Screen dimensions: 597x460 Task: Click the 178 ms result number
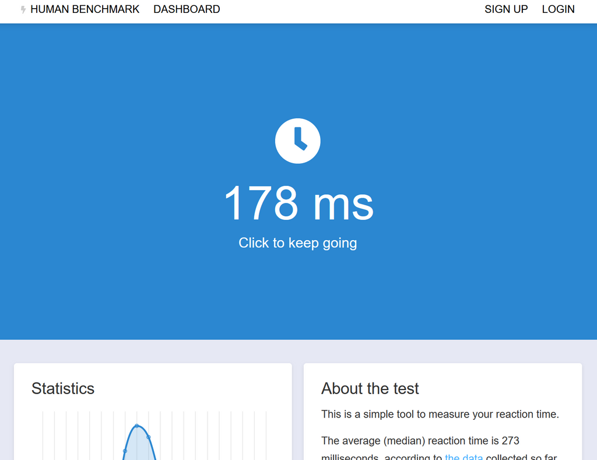click(x=298, y=203)
